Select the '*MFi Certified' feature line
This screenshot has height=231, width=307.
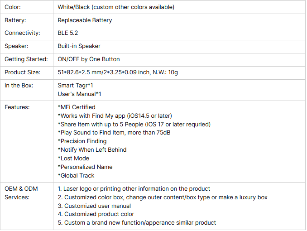77,107
